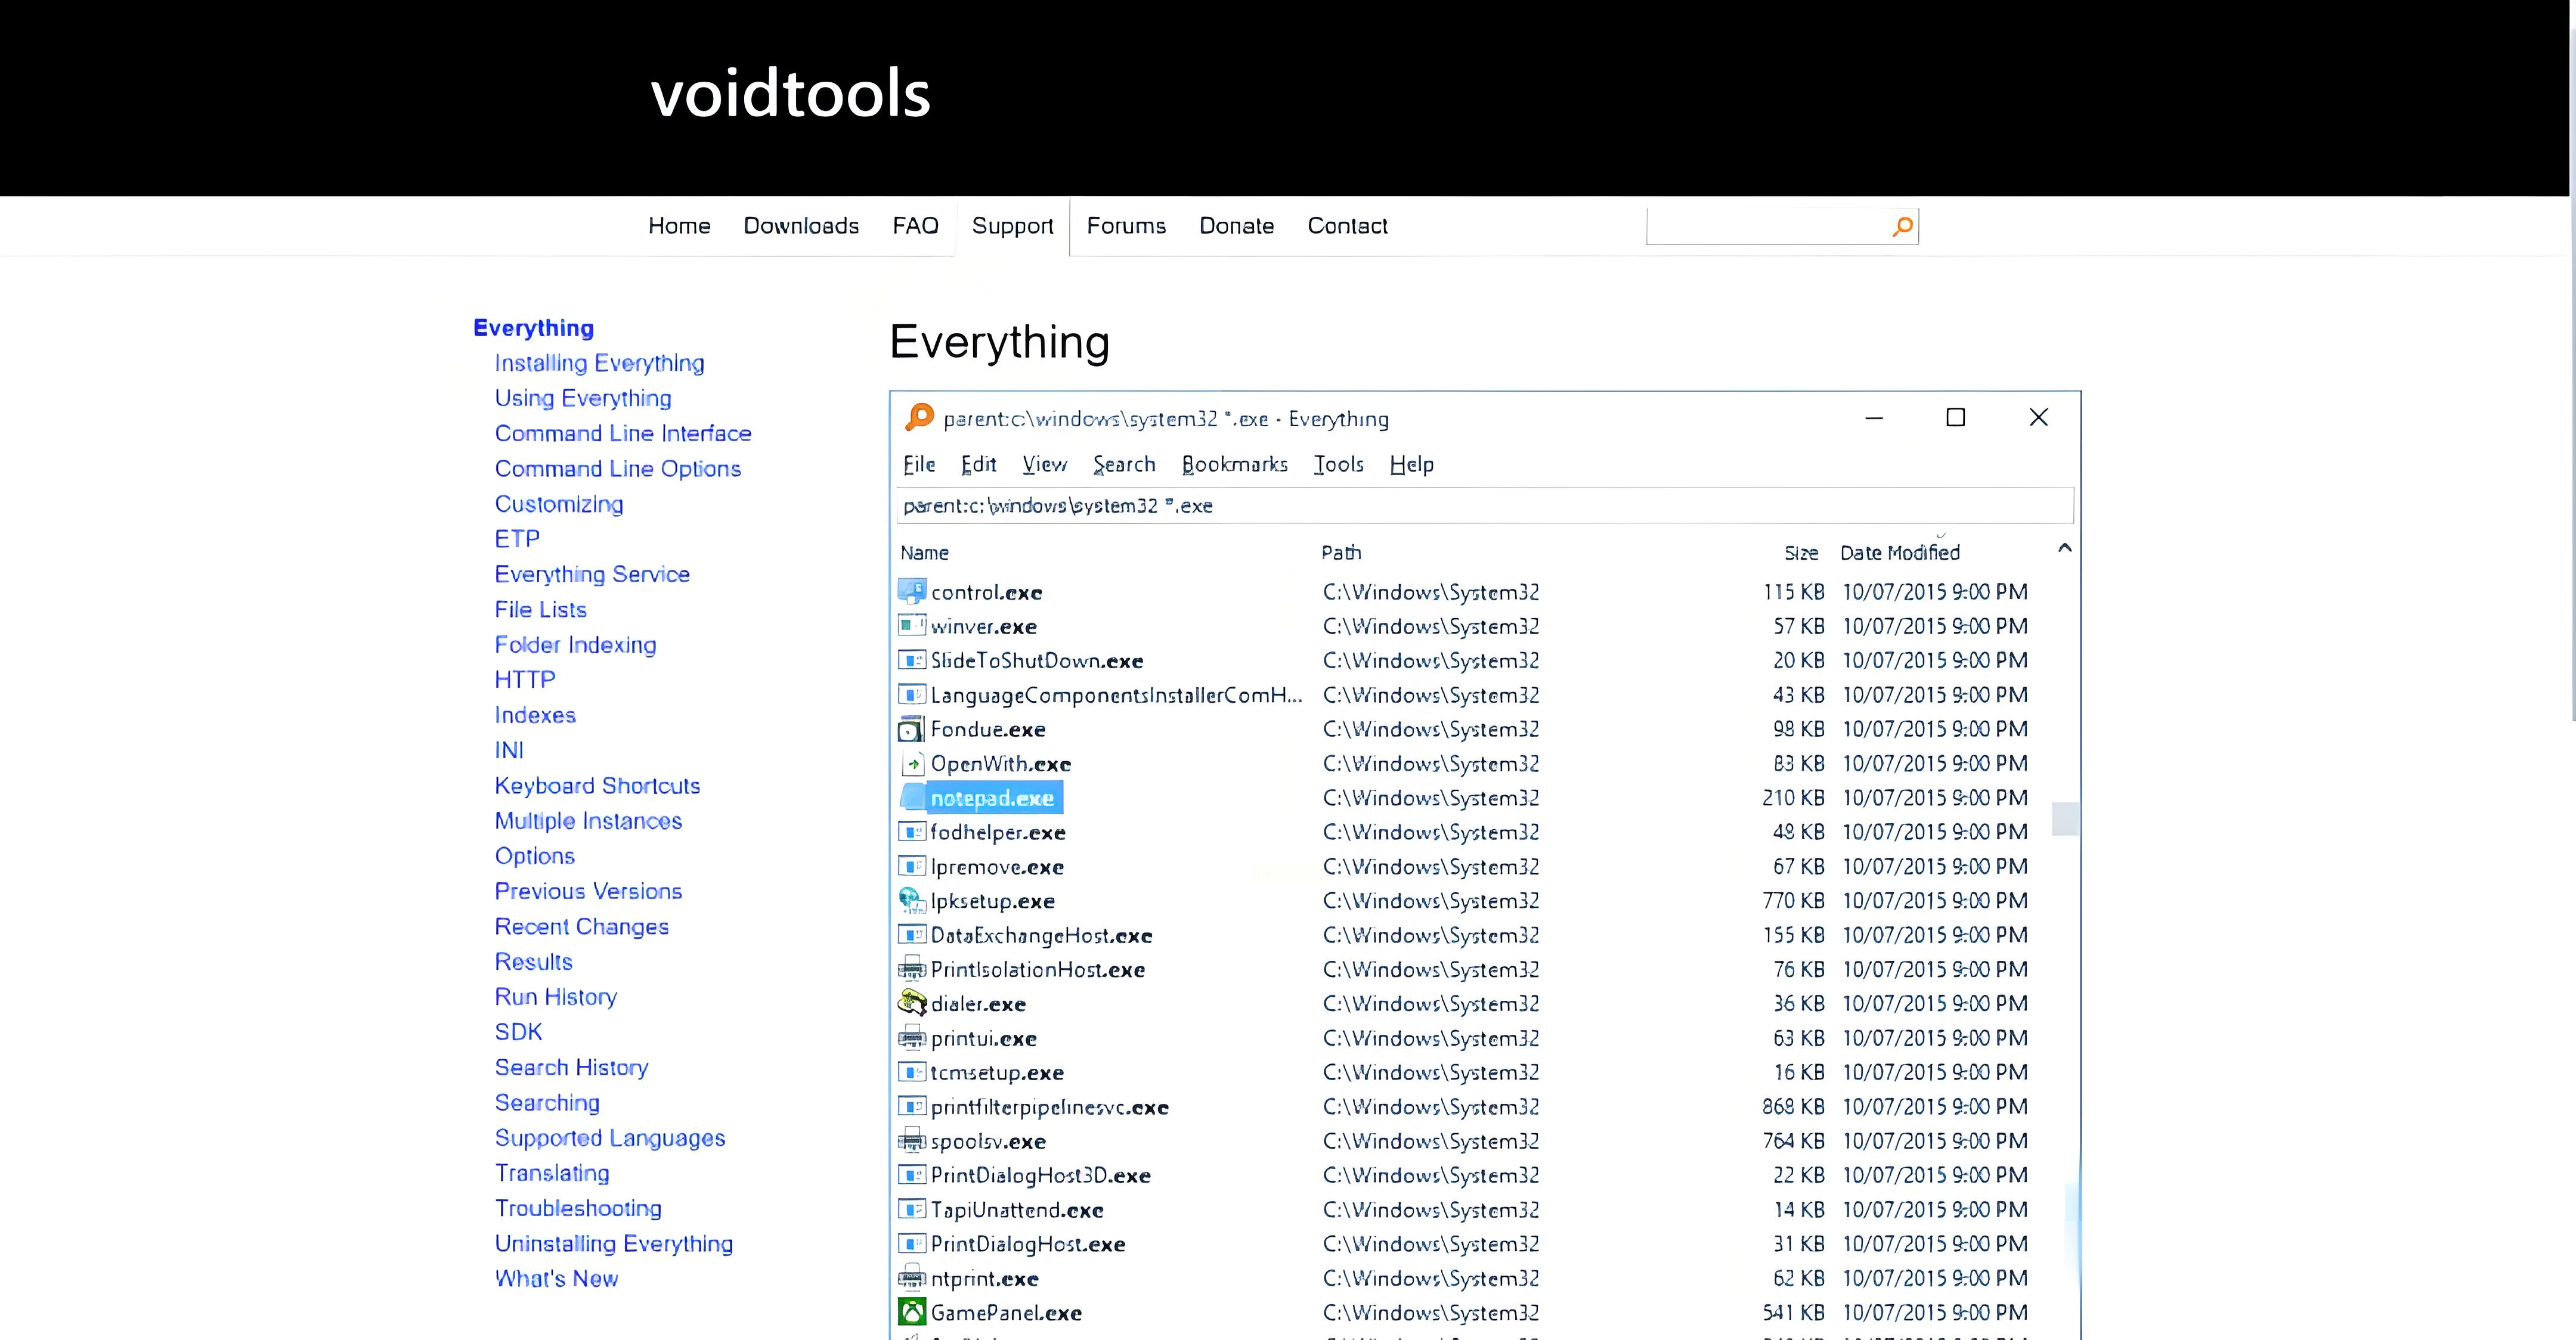Click the website search input box
The height and width of the screenshot is (1340, 2576).
point(1766,226)
